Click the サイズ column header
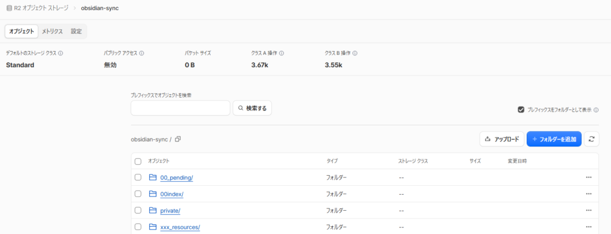The image size is (611, 234). point(476,161)
